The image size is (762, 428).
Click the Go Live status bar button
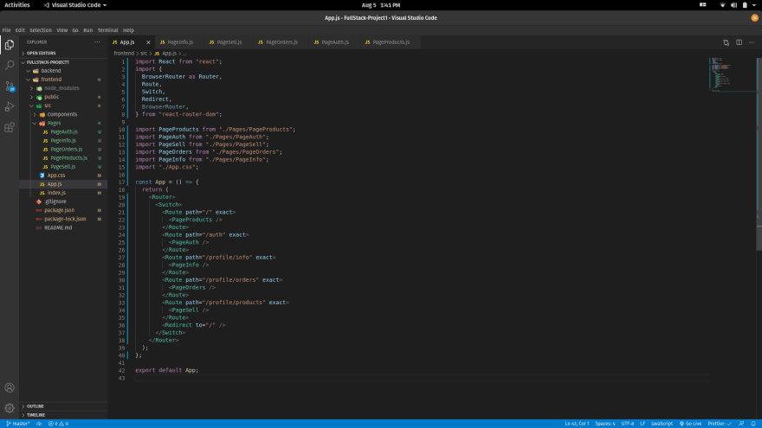pos(691,424)
